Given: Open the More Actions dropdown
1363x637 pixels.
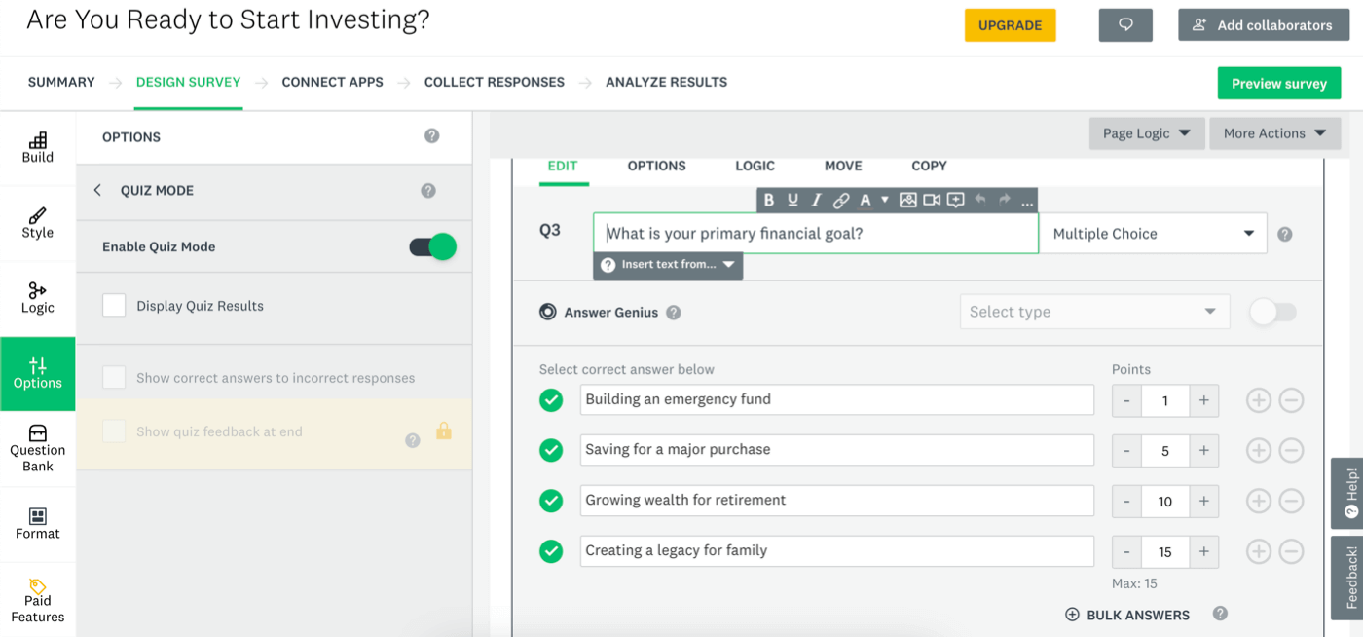Looking at the screenshot, I should tap(1275, 133).
